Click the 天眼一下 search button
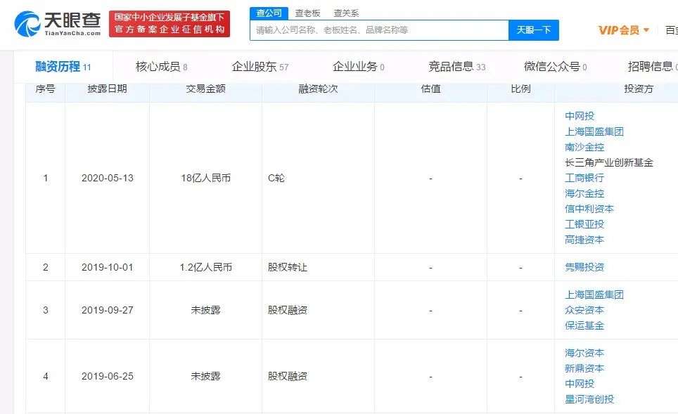The width and height of the screenshot is (678, 414). 534,30
